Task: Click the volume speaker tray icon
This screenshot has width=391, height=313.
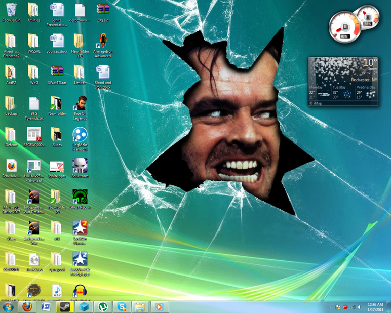Action: coord(360,307)
